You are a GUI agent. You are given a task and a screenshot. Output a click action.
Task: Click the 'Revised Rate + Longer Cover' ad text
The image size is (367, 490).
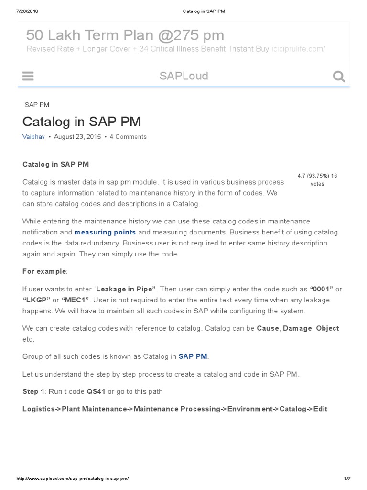tap(147, 49)
